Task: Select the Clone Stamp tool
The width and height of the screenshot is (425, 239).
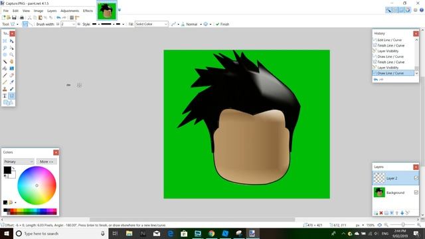Action: click(x=5, y=89)
